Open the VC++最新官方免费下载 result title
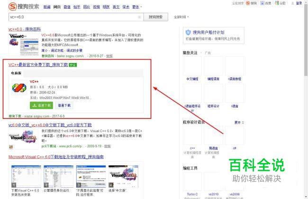The image size is (308, 199). point(38,64)
